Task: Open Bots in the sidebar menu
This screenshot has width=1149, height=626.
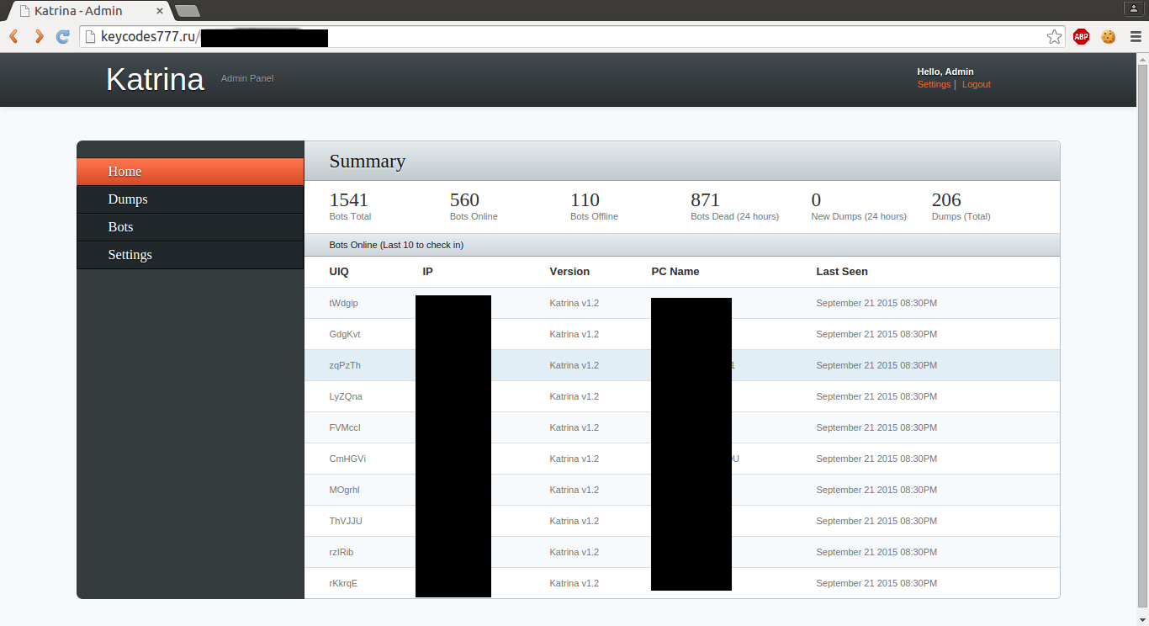Action: point(120,227)
